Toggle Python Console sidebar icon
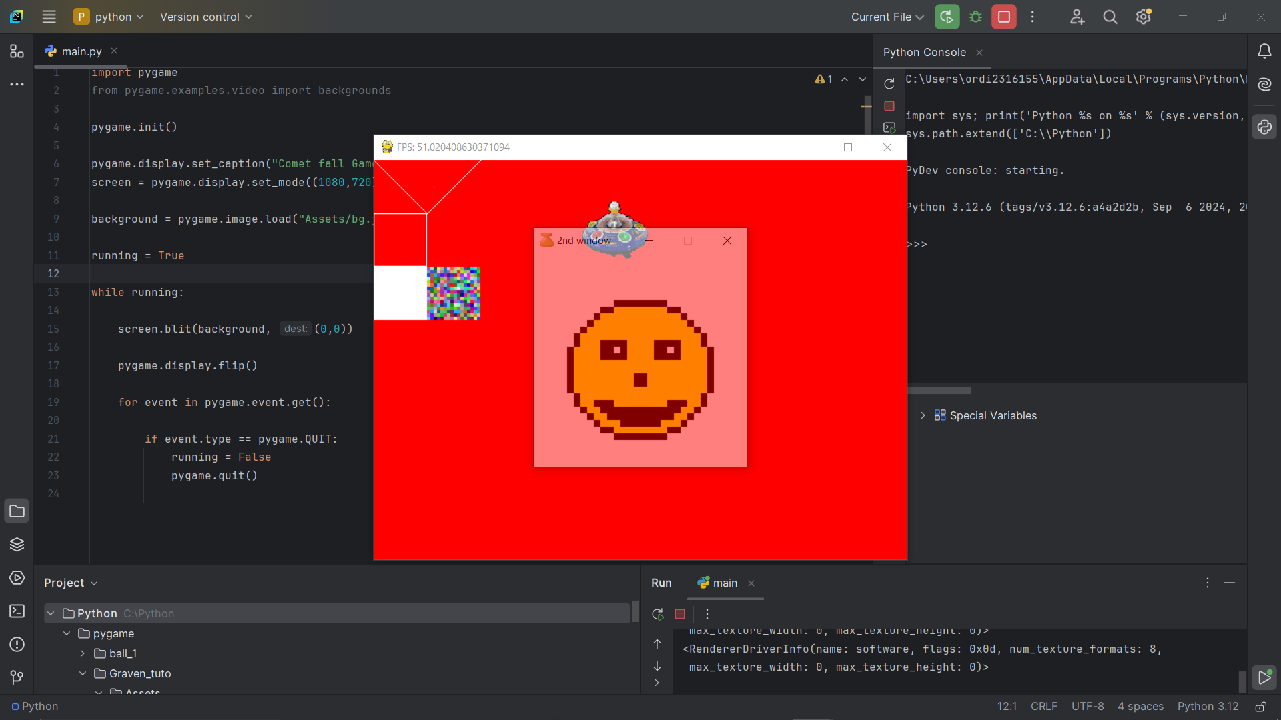 (1264, 127)
